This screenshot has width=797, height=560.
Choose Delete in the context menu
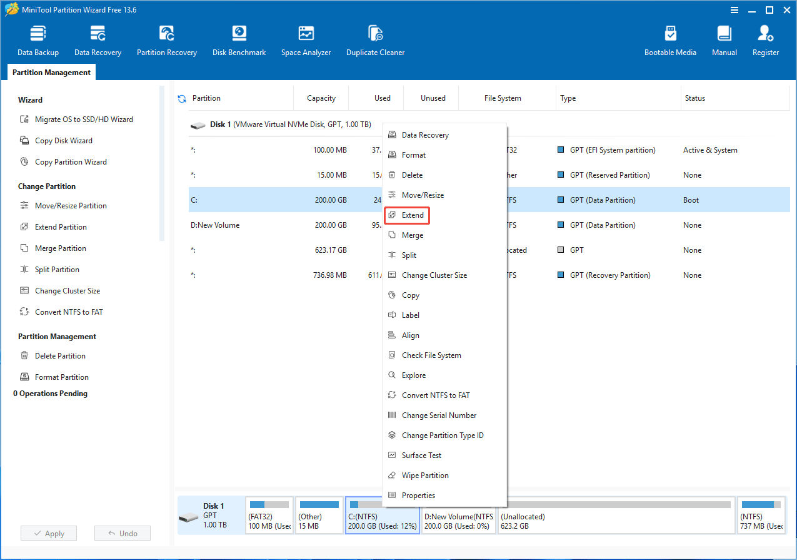(444, 175)
